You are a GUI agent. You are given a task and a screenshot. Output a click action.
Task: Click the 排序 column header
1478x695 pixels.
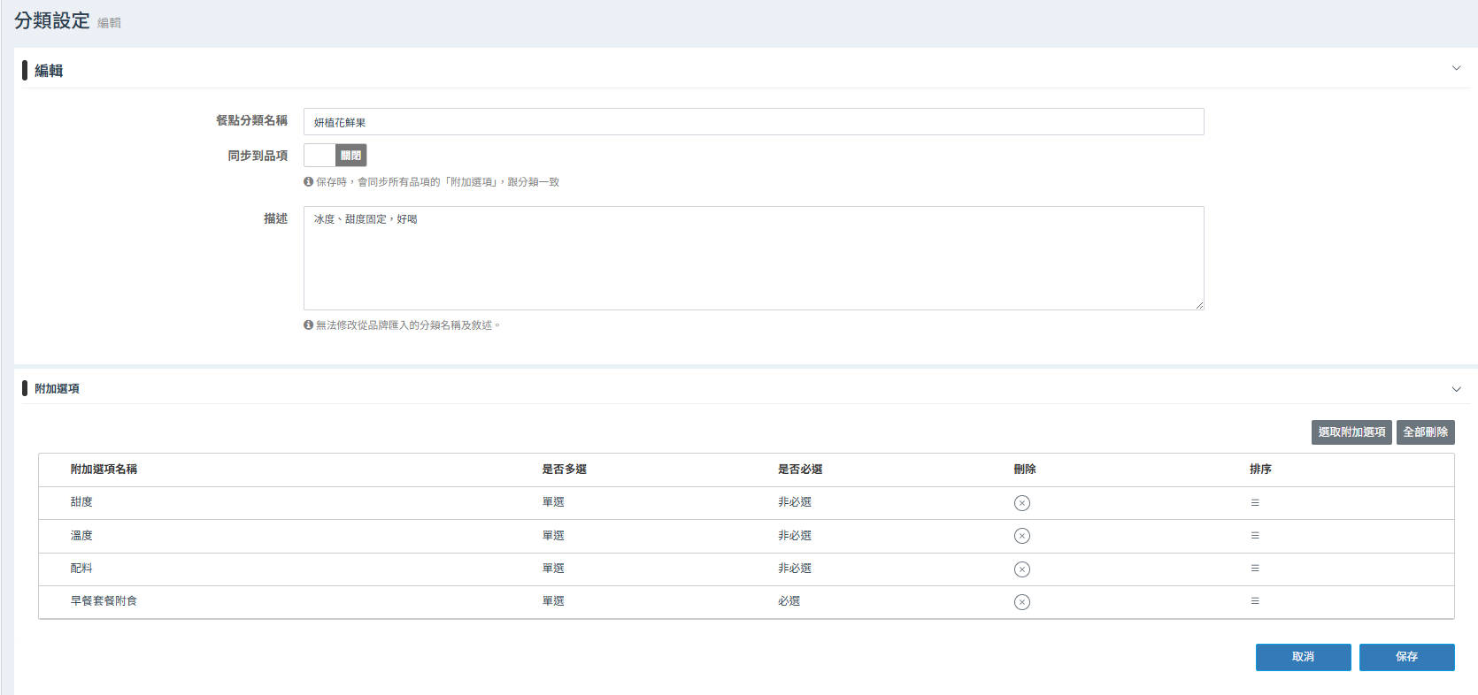pyautogui.click(x=1260, y=470)
